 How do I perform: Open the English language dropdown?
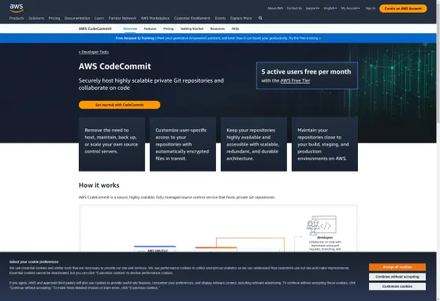(330, 9)
